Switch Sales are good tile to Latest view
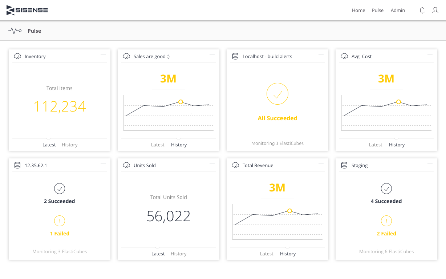 point(158,145)
